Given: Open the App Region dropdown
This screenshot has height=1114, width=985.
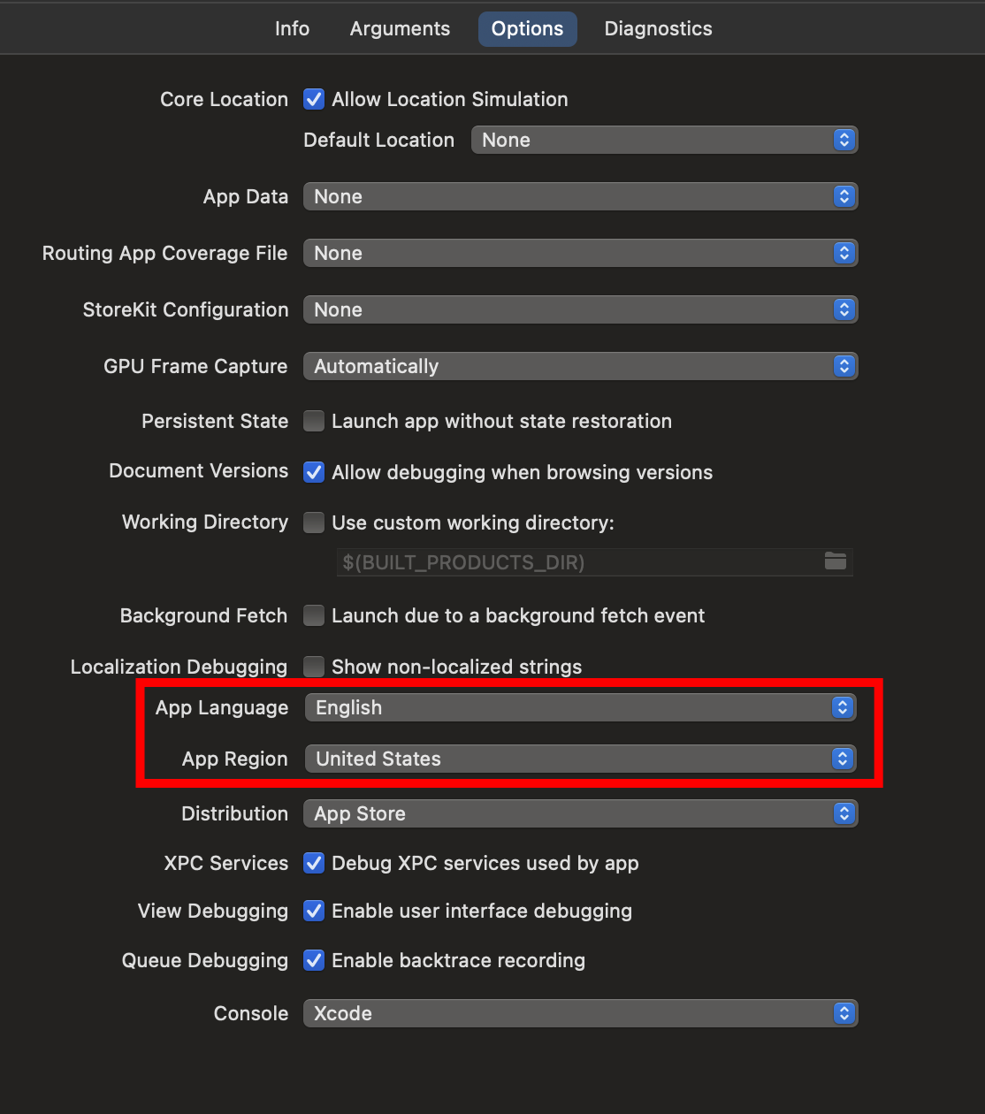Looking at the screenshot, I should (x=580, y=759).
